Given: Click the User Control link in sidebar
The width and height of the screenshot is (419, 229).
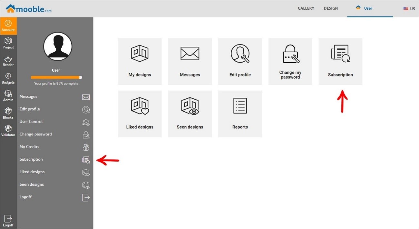Looking at the screenshot, I should 31,122.
